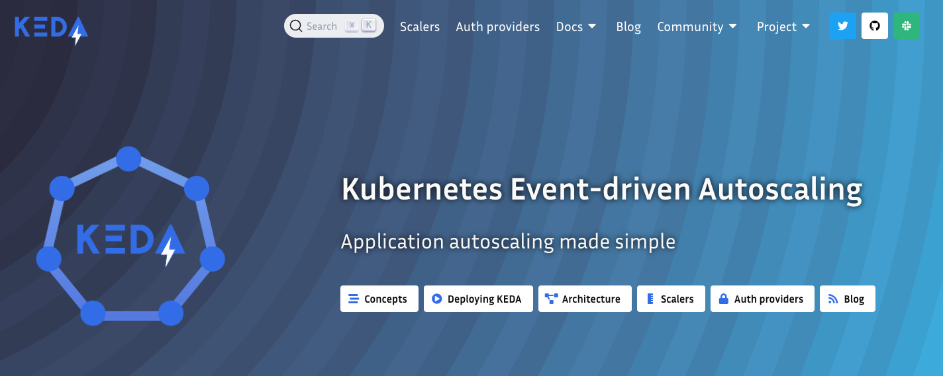This screenshot has height=376, width=943.
Task: Open Auth providers in navbar
Action: coord(498,26)
